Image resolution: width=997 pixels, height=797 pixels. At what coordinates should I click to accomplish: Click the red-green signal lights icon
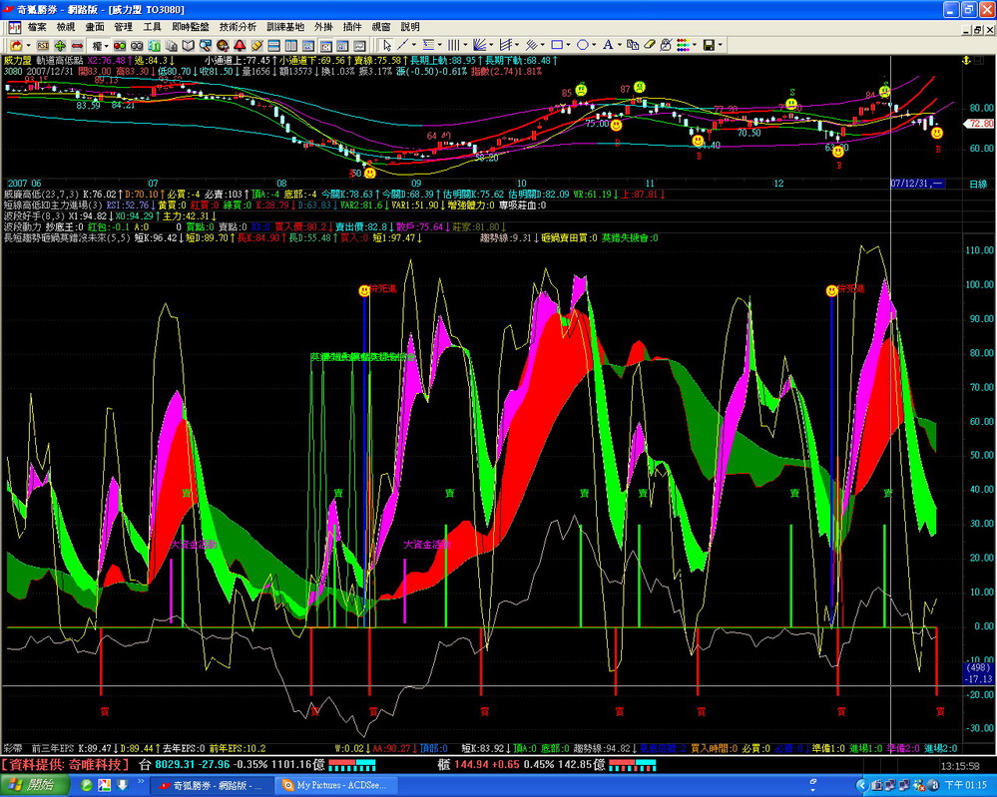[x=120, y=45]
